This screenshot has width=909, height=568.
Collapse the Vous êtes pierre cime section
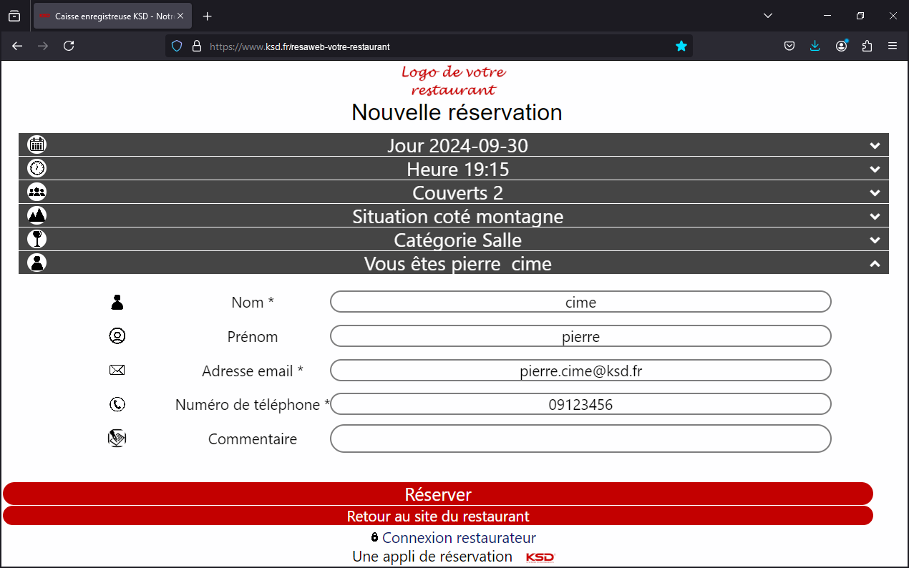[x=875, y=263]
